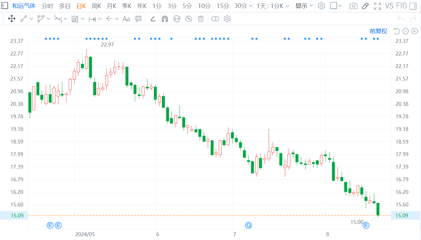Screen dimensions: 421x240
Task: Zoom out chart with minus circle
Action: 406,31
